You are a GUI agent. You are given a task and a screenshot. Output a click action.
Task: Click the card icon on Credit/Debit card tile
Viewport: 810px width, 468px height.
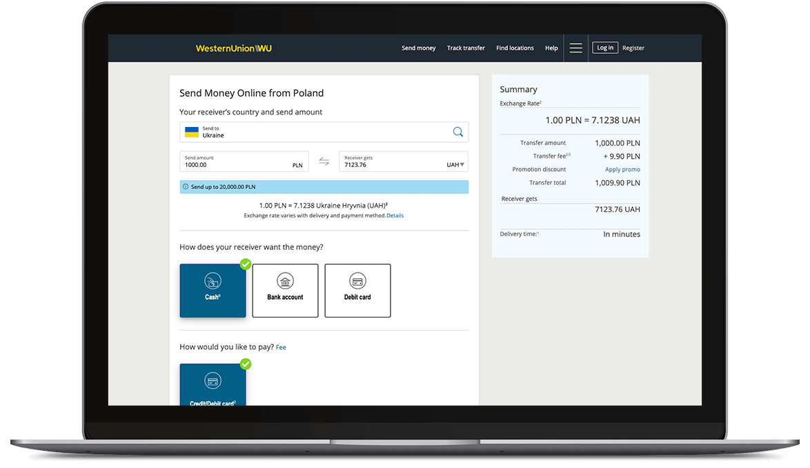click(x=213, y=381)
